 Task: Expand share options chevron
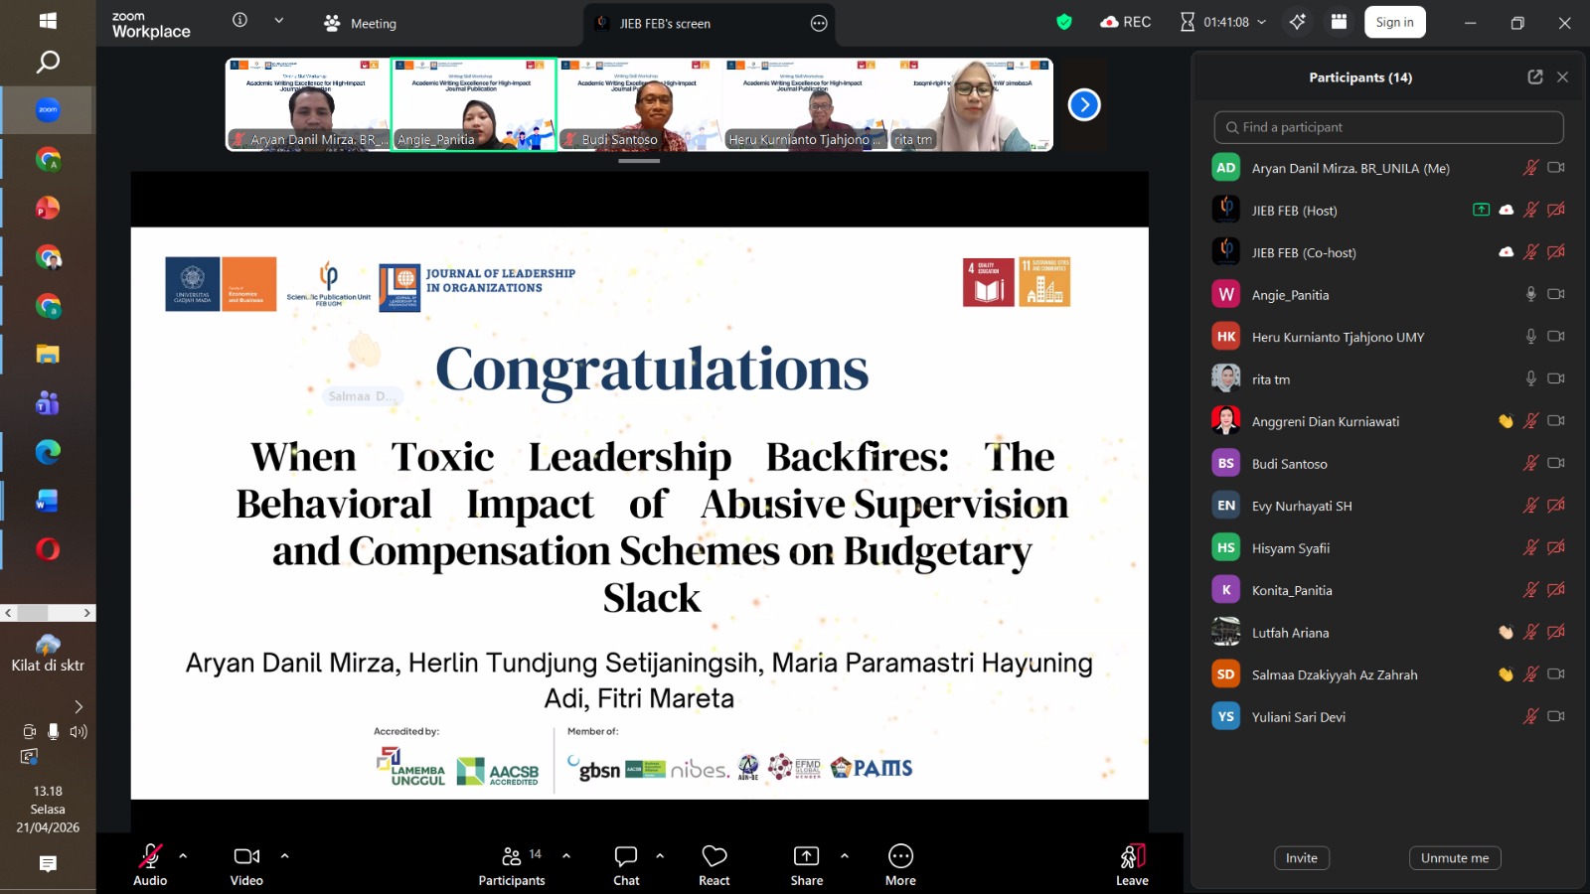point(845,855)
